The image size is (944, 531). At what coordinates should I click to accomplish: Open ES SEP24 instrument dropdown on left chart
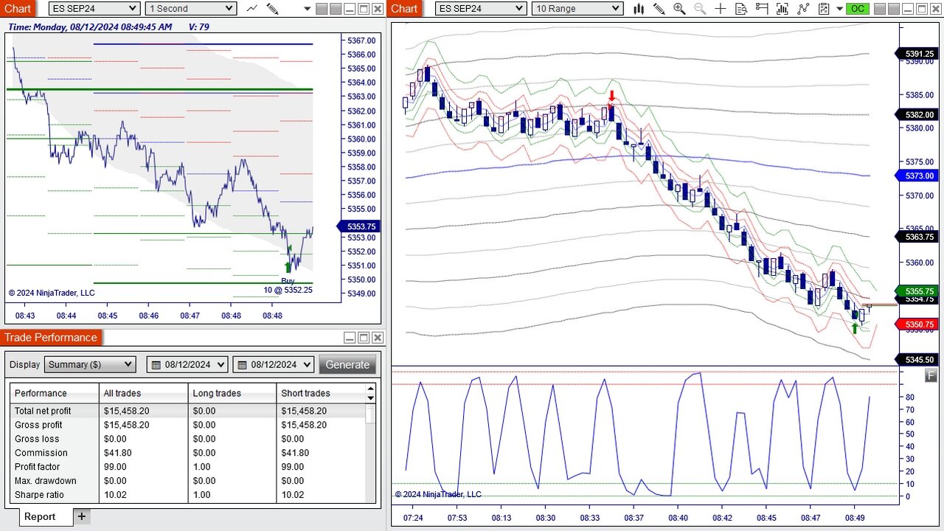tap(94, 9)
